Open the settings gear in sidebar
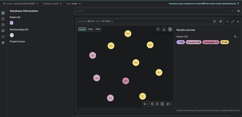 (3, 43)
